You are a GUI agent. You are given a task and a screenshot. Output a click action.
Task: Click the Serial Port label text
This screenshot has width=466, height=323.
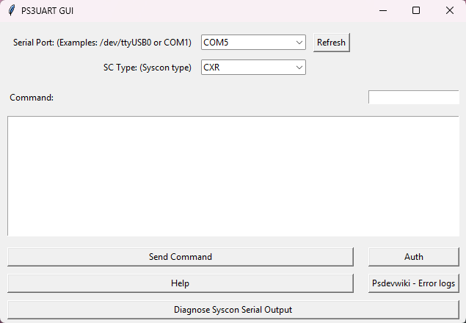point(102,43)
